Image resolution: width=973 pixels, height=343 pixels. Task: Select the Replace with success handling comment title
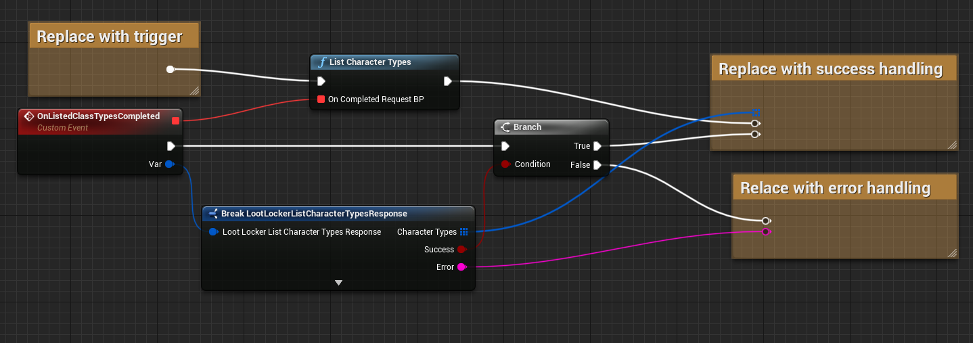point(830,69)
